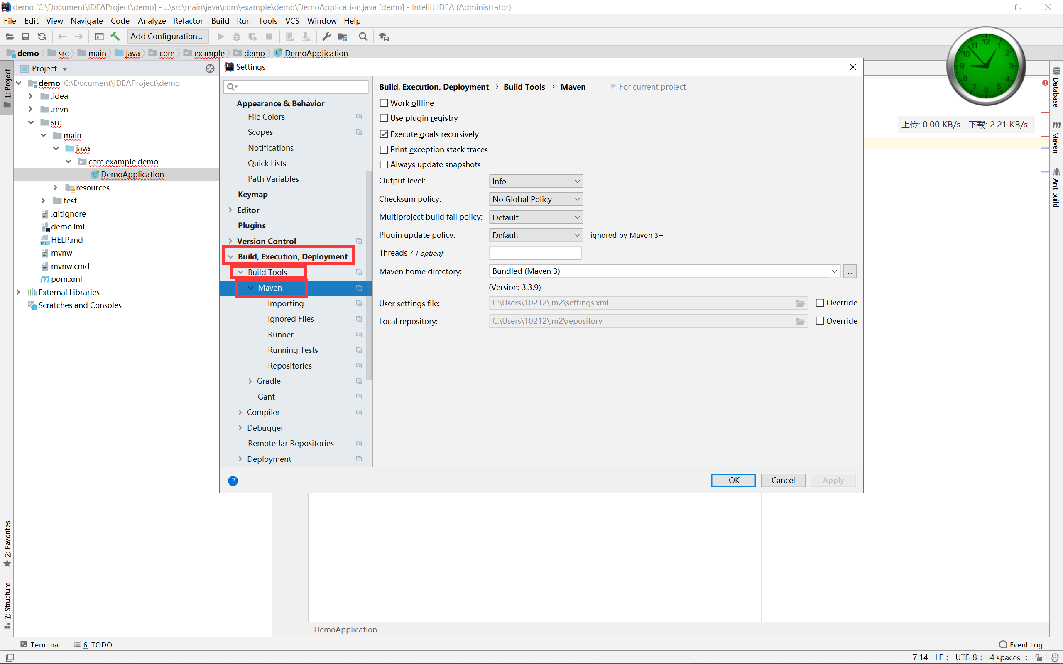
Task: Click the OK button
Action: pyautogui.click(x=733, y=480)
